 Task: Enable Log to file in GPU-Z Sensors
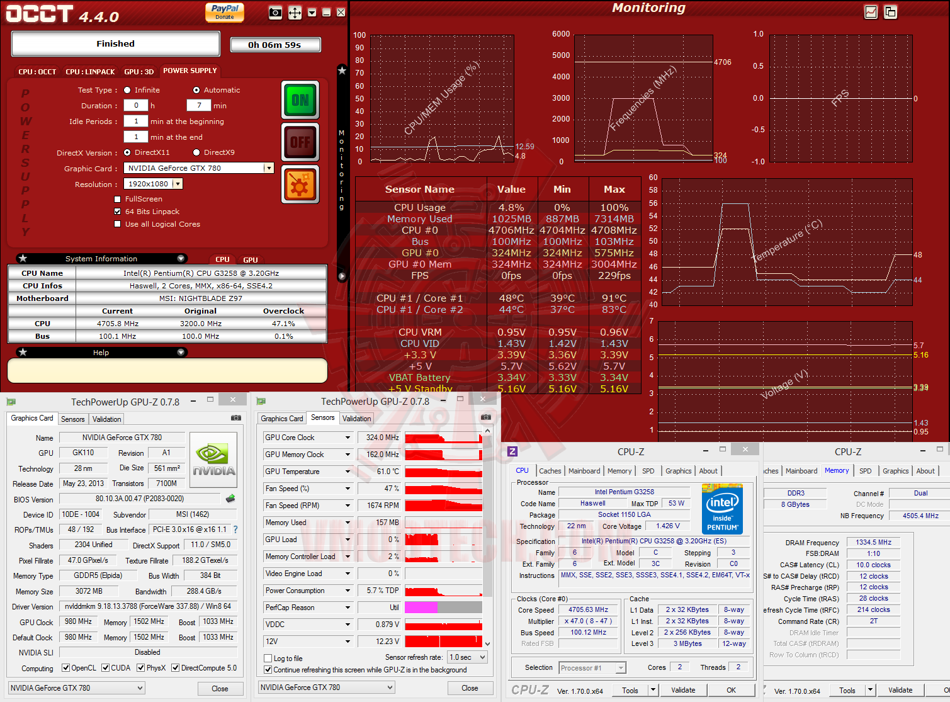point(268,659)
